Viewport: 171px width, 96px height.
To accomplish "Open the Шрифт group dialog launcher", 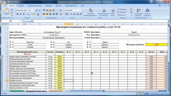I will pos(40,18).
